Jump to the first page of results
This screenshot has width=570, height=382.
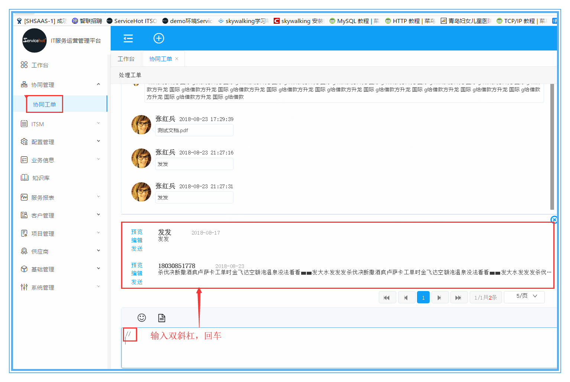387,297
